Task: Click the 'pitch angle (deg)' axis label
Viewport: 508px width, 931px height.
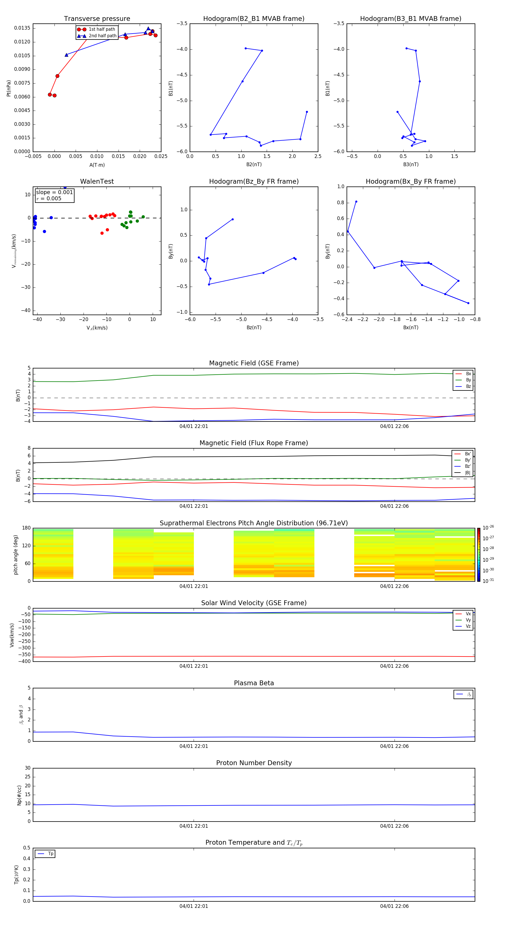Action: [16, 554]
